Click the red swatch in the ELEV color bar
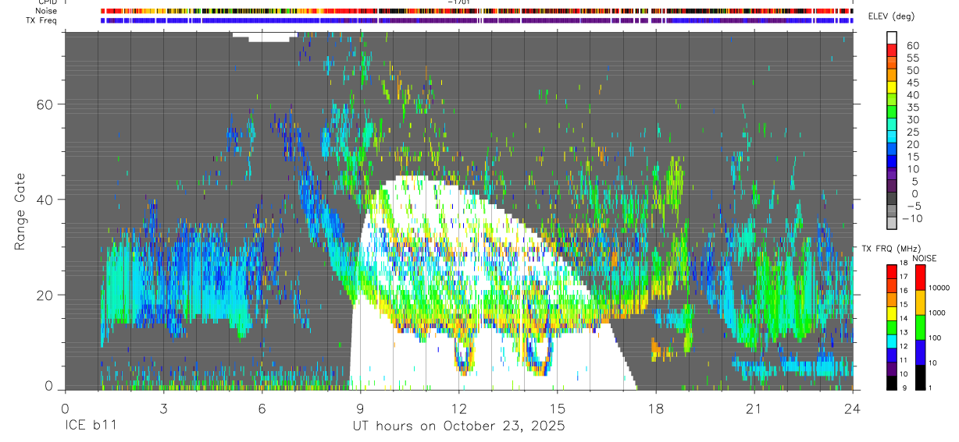959x442 pixels. (x=891, y=50)
